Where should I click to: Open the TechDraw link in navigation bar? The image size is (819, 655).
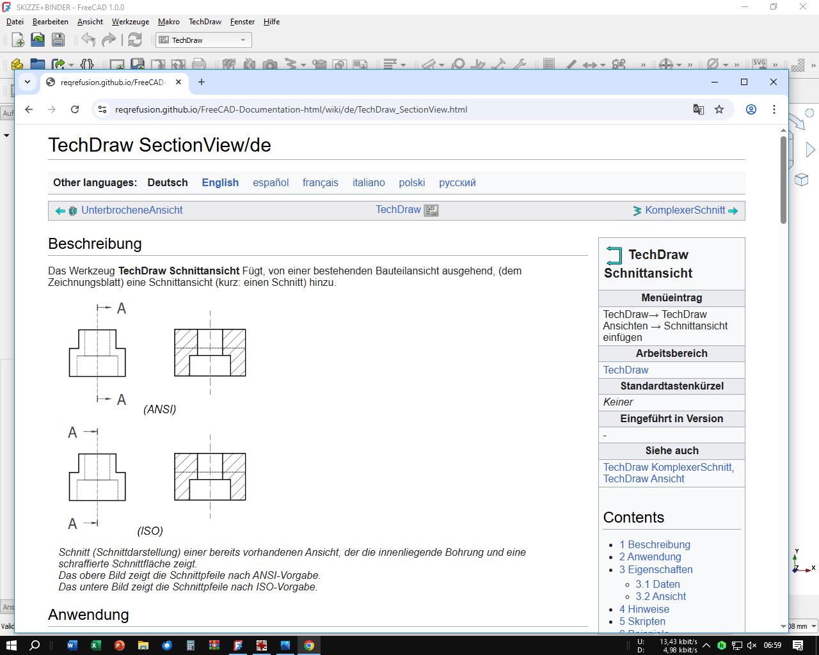point(398,210)
